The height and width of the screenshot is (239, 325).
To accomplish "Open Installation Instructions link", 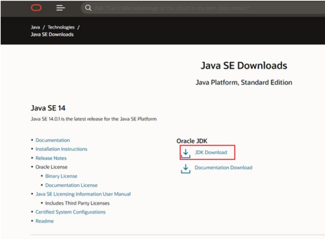I will tap(61, 149).
